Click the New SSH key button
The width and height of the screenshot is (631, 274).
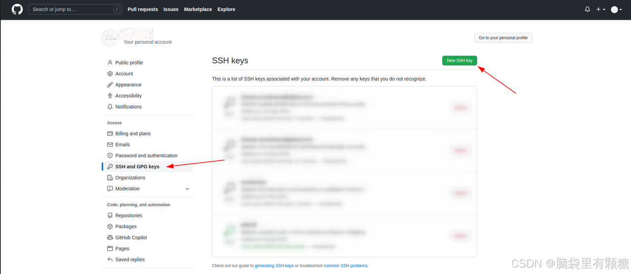(x=459, y=61)
